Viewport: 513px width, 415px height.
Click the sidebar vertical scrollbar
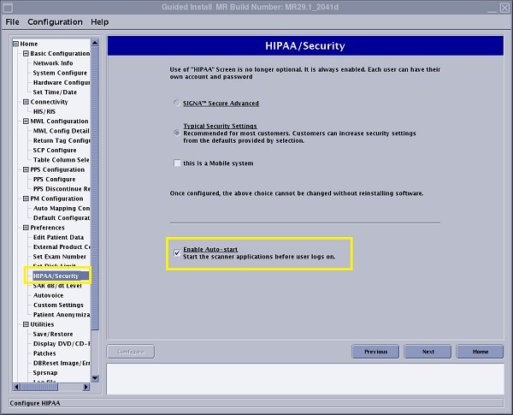[x=96, y=188]
